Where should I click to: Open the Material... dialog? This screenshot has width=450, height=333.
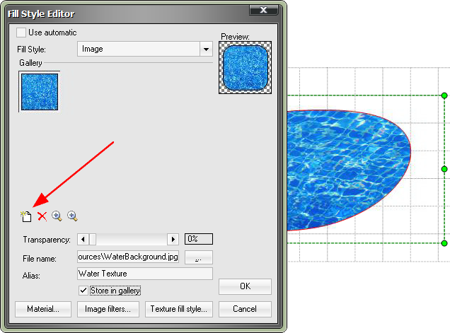coord(43,309)
